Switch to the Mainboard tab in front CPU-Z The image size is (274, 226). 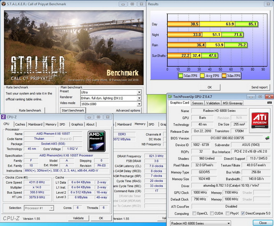(x=35, y=124)
